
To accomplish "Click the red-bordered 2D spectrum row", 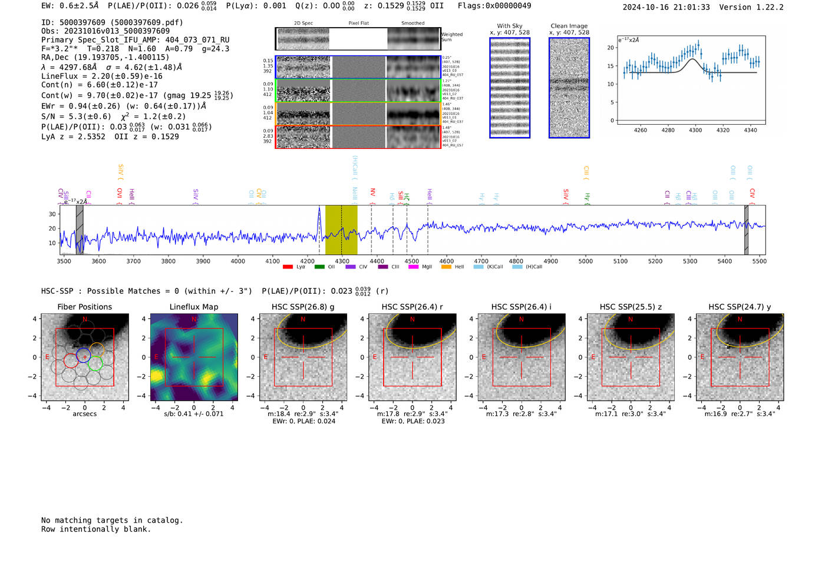I will click(x=358, y=137).
